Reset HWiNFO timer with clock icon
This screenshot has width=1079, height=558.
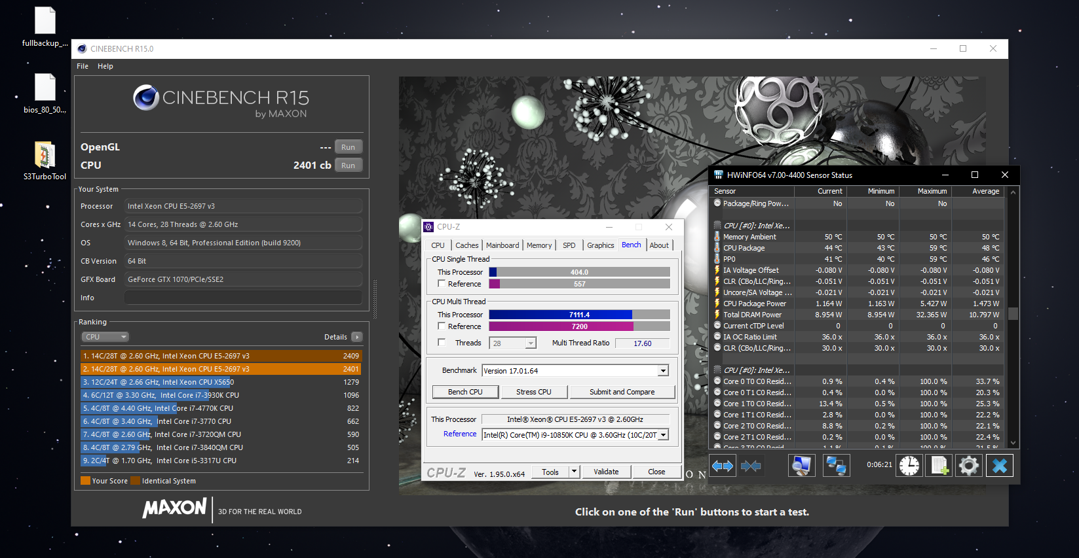tap(909, 466)
